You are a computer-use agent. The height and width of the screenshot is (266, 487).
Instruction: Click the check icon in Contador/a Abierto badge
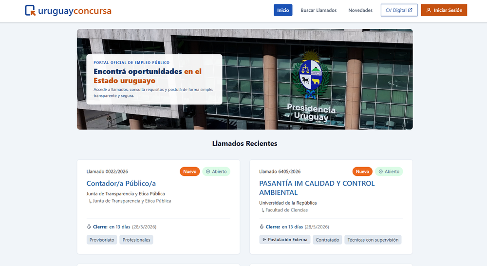pyautogui.click(x=208, y=171)
